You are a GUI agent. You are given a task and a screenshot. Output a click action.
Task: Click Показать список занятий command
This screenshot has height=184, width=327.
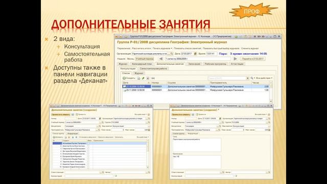(x=188, y=49)
